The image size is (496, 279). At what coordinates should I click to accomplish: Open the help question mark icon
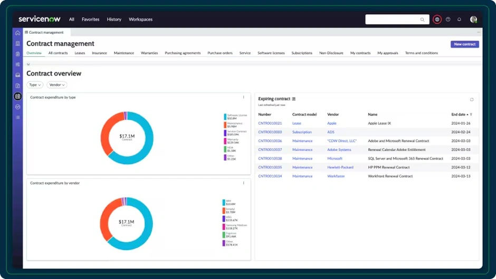448,20
